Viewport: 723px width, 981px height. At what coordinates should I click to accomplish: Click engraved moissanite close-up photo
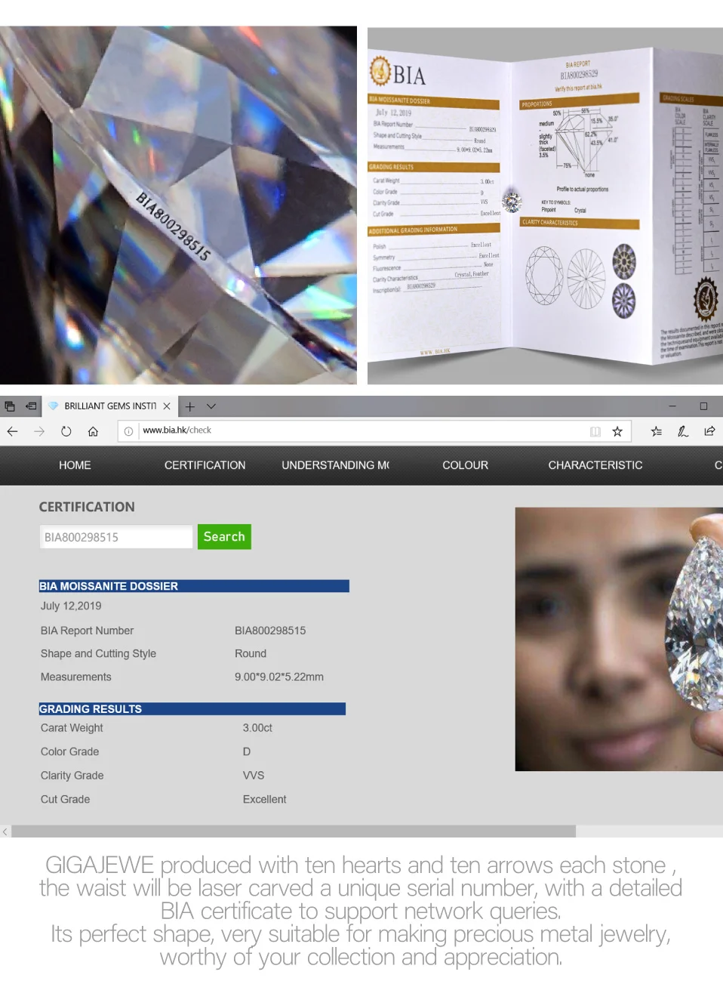click(x=178, y=205)
